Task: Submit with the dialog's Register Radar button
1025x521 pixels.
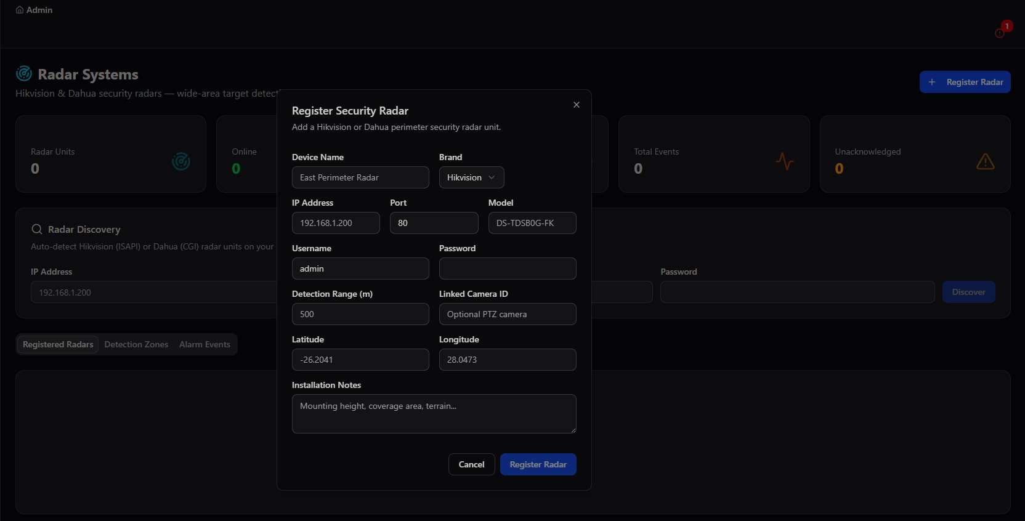Action: point(538,464)
